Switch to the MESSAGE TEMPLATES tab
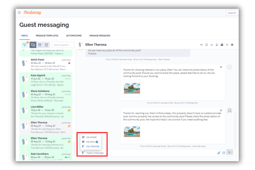 tap(47, 35)
